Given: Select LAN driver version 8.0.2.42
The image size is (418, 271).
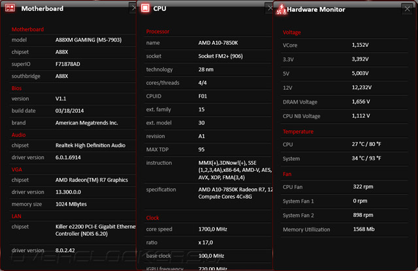Looking at the screenshot, I should [65, 251].
